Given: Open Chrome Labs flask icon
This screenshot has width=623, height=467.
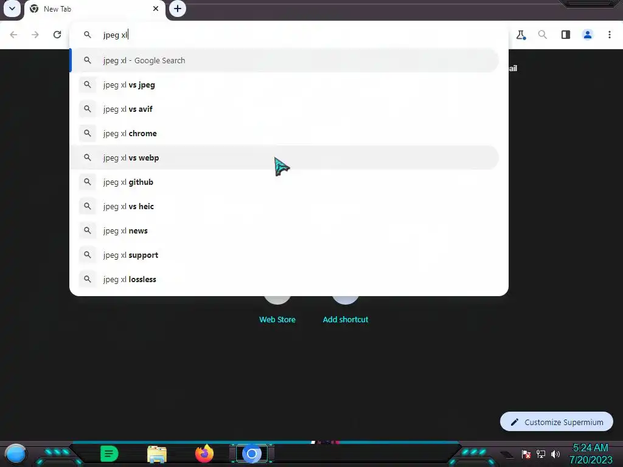Looking at the screenshot, I should [x=521, y=35].
